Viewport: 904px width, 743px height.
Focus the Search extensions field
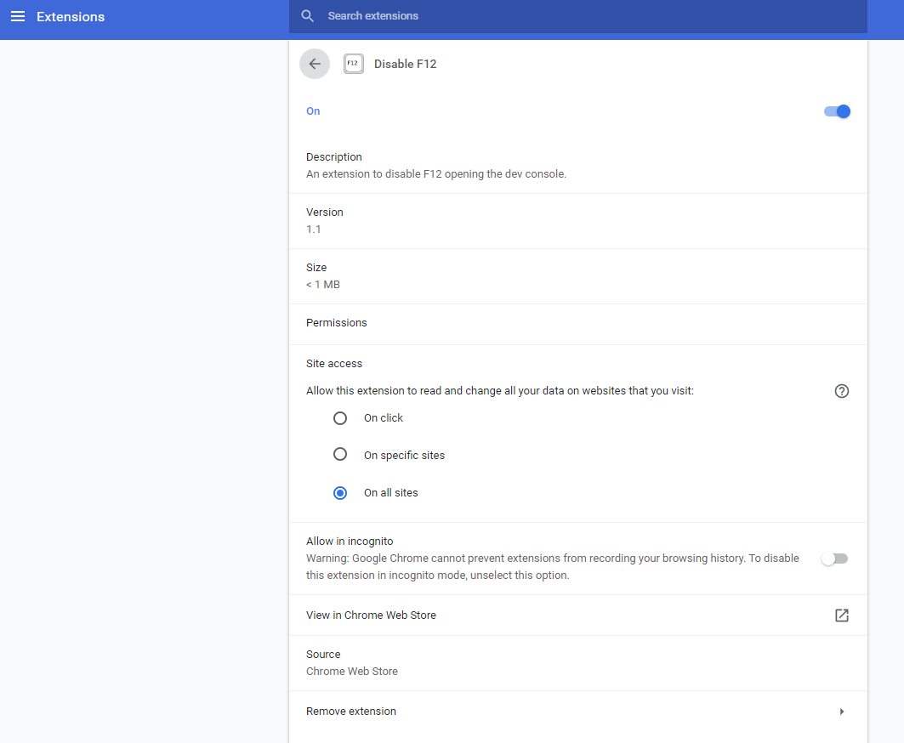pos(577,16)
